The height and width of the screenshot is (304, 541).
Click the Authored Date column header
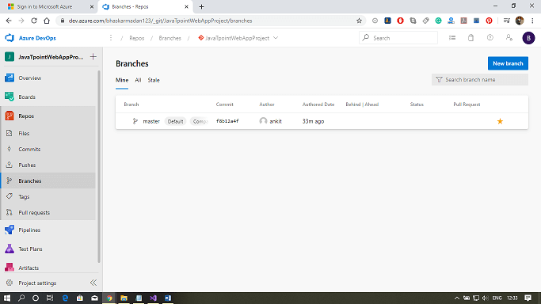tap(318, 104)
